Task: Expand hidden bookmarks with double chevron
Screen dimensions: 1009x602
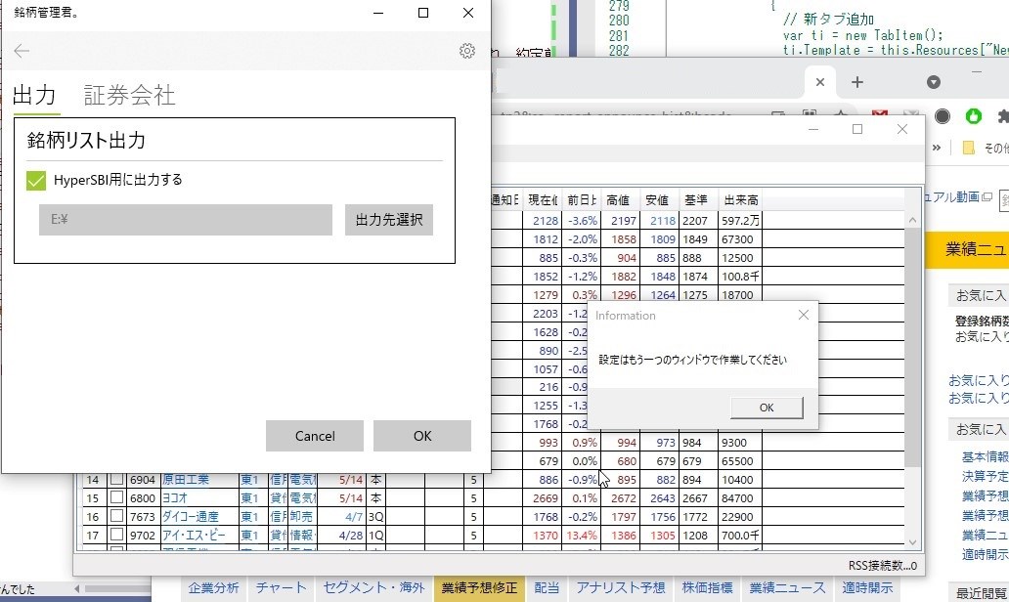Action: [x=937, y=148]
